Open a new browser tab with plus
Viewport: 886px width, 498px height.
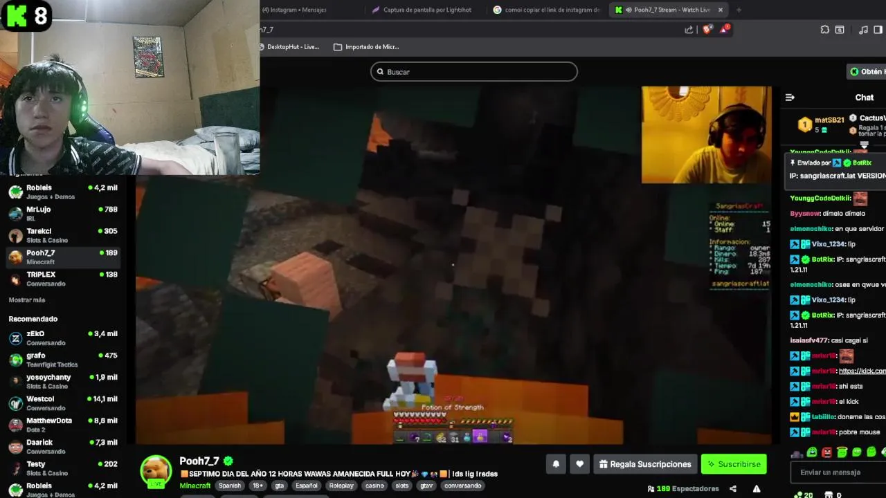(739, 10)
